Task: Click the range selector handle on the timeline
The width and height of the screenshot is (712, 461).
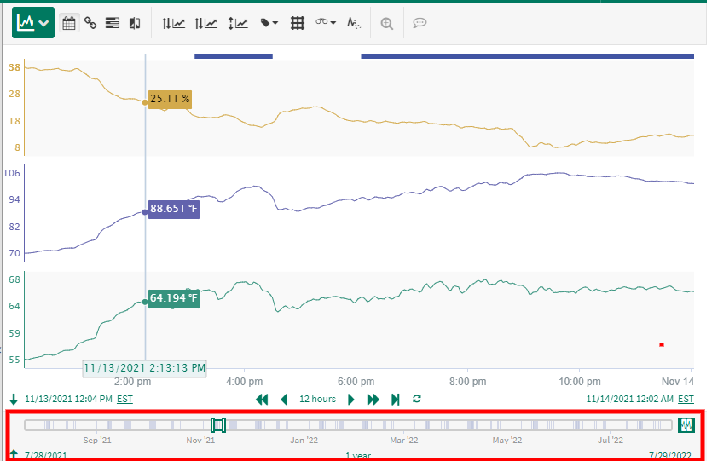Action: (218, 424)
